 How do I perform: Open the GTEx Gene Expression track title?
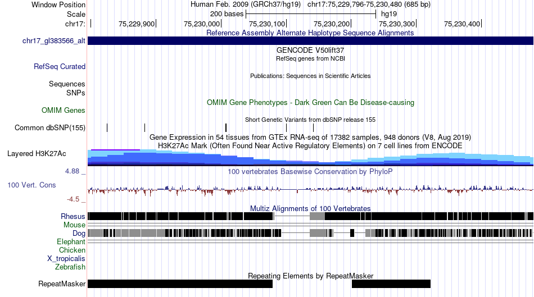pos(310,137)
